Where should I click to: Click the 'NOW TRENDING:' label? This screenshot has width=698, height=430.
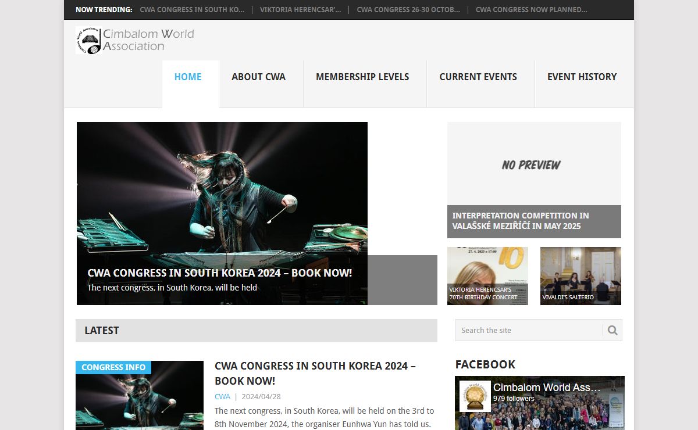pos(104,10)
